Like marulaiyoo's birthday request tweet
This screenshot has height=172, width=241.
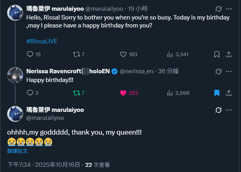point(123,55)
